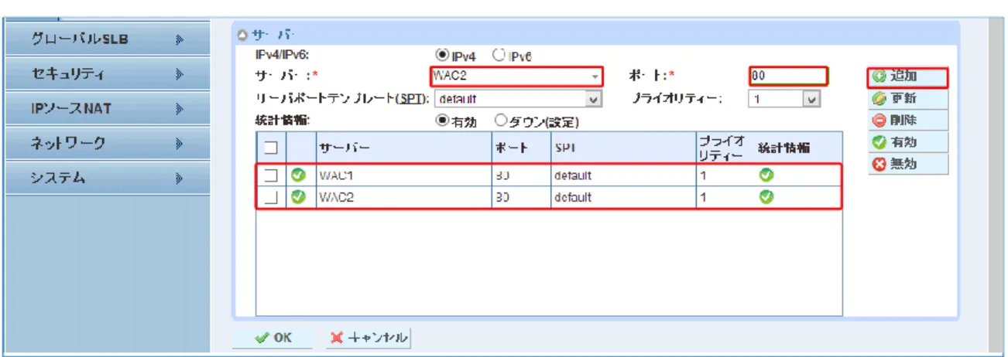The height and width of the screenshot is (357, 1008).
Task: Click default SPT cell in WAC2 row
Action: [622, 197]
